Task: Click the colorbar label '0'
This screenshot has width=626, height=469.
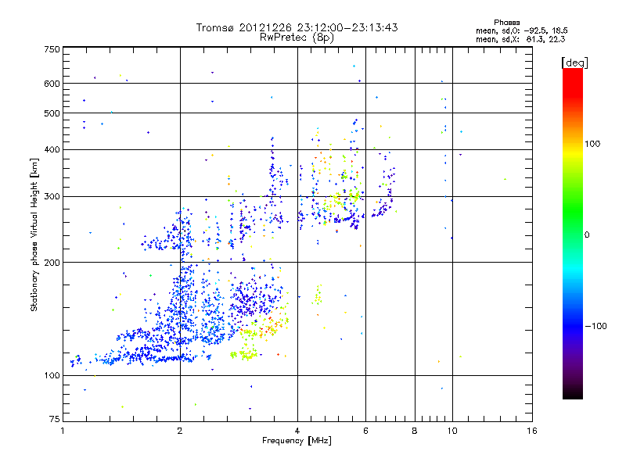Action: coord(587,235)
